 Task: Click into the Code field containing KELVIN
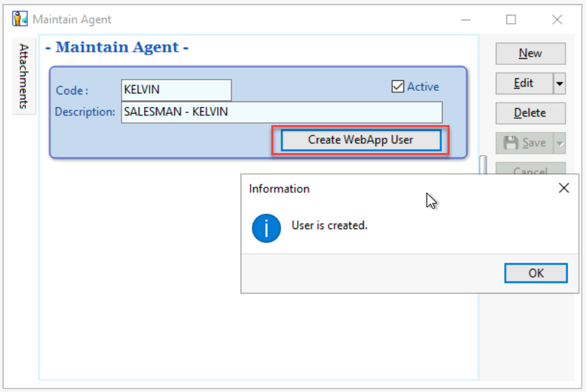click(x=176, y=90)
